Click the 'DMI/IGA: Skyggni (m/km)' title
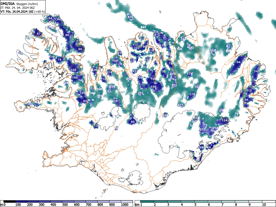Viewport: 276px width, 207px height. point(19,4)
